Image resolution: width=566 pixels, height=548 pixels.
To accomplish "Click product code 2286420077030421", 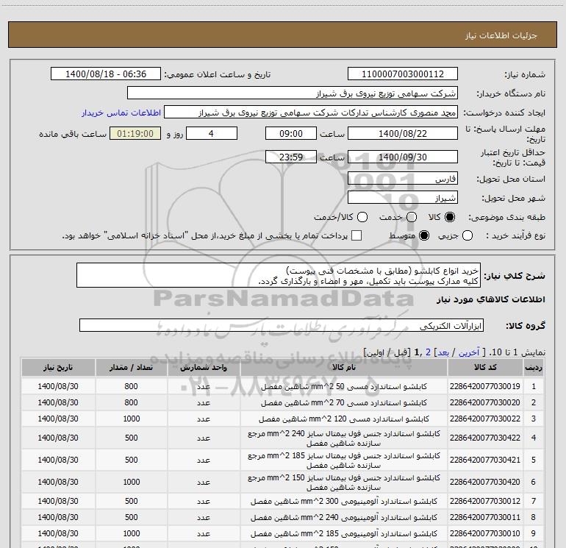I will [485, 460].
